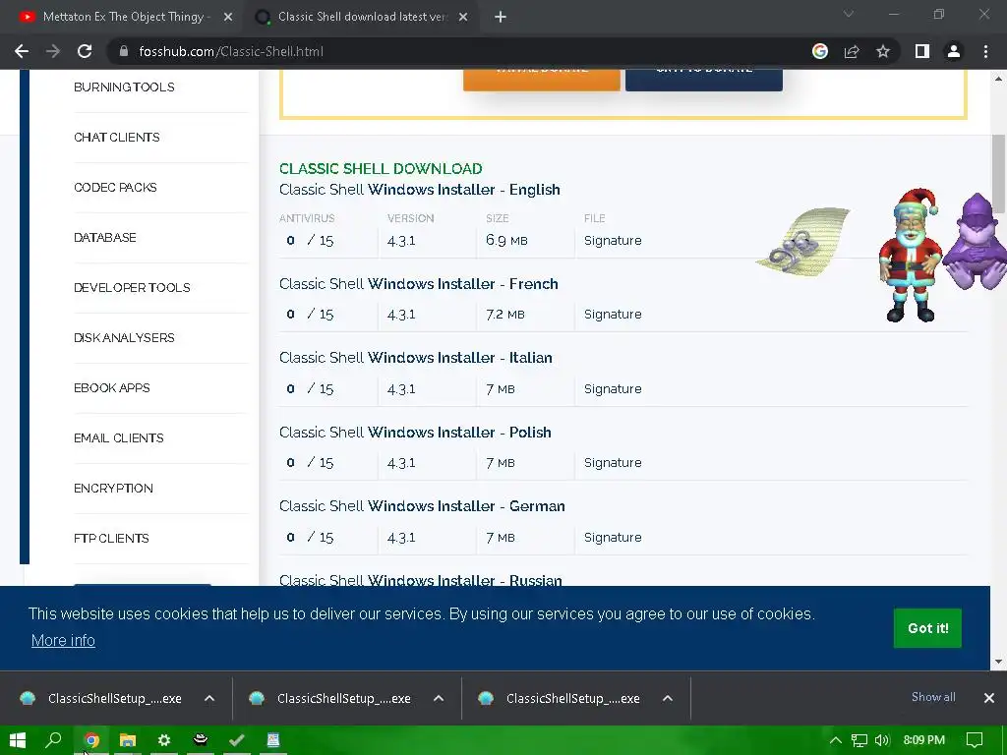Open Signature link for Italian installer
Screen dimensions: 1007x755
(x=613, y=388)
